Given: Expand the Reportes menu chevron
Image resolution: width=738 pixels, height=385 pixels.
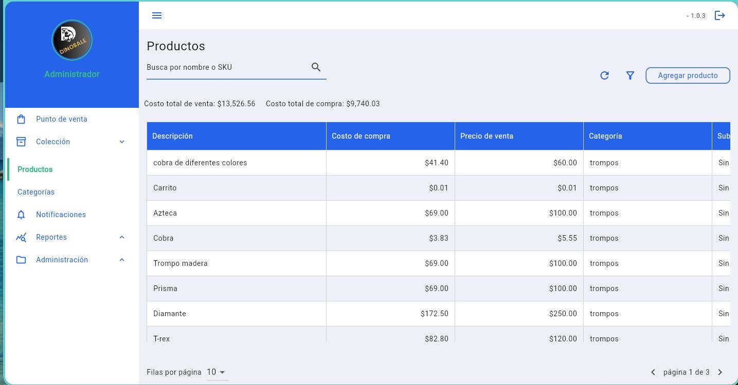Looking at the screenshot, I should point(122,237).
